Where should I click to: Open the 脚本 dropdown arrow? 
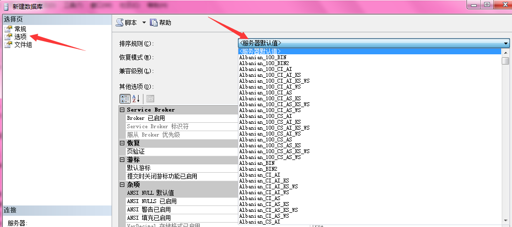click(x=144, y=23)
